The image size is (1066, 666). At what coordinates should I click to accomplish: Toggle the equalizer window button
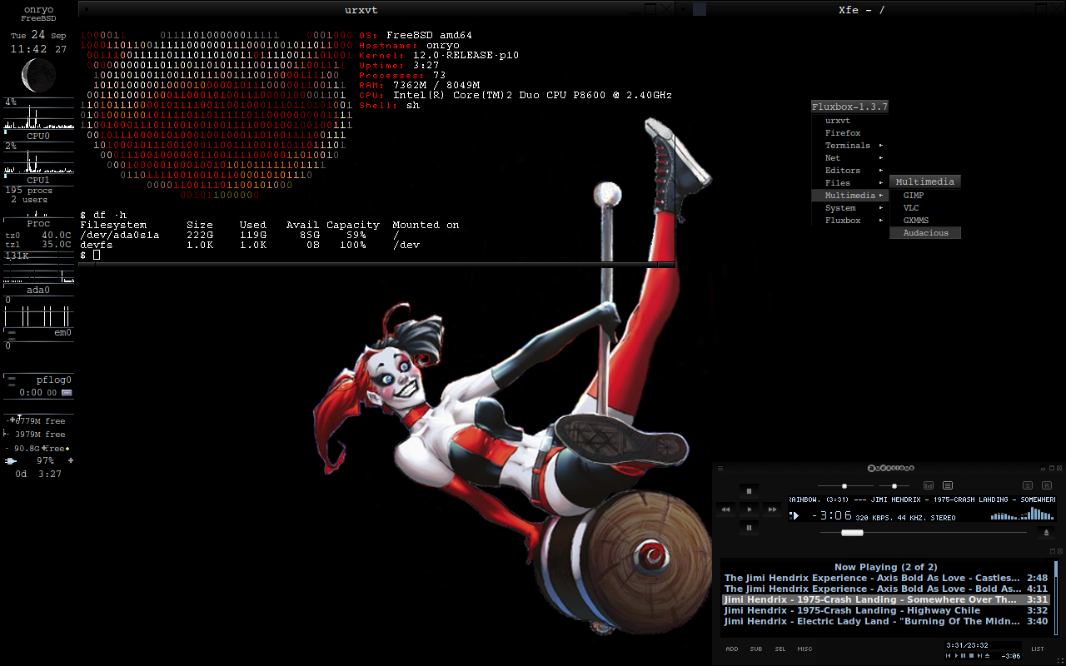[x=929, y=485]
